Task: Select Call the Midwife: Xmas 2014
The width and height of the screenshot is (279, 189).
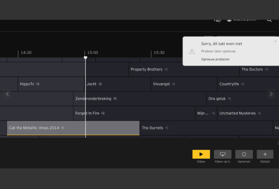Action: point(73,128)
